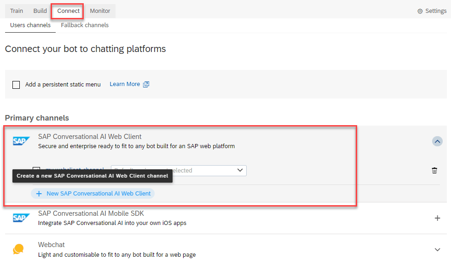Open the default environment dropdown
Viewport: 451px width, 265px height.
[x=179, y=170]
